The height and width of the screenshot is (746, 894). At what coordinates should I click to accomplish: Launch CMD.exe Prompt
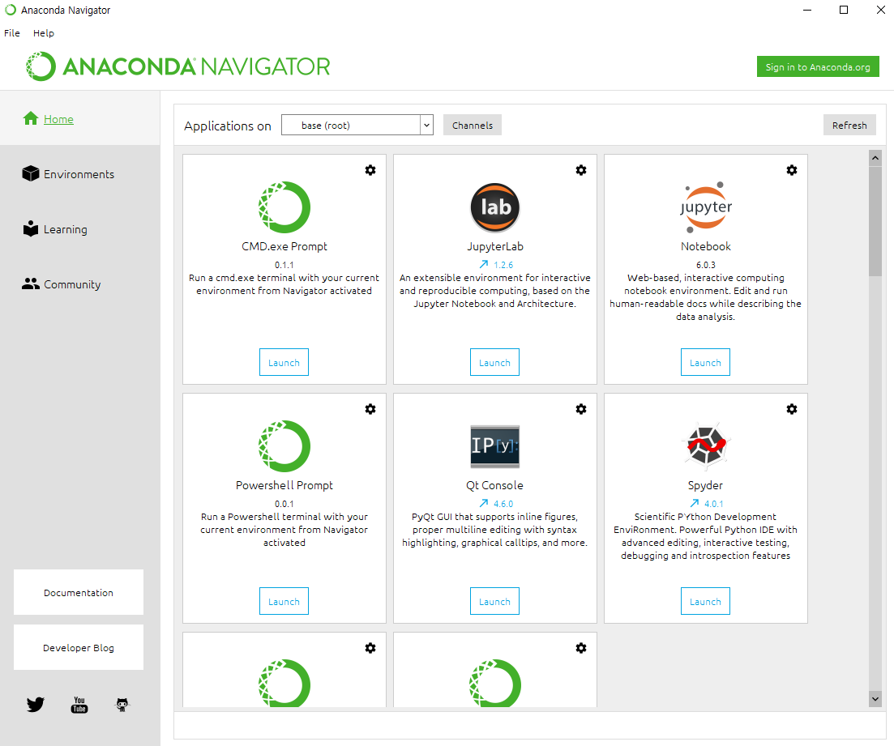pos(284,362)
